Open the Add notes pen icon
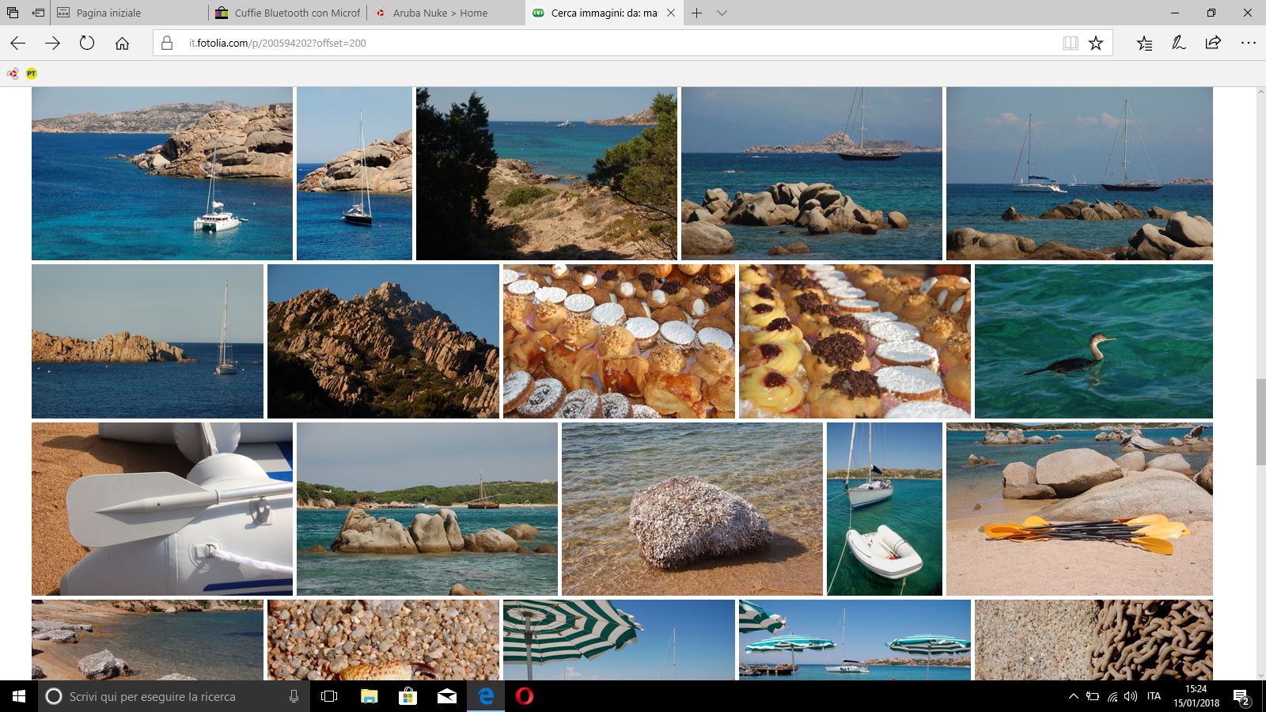 pyautogui.click(x=1179, y=44)
